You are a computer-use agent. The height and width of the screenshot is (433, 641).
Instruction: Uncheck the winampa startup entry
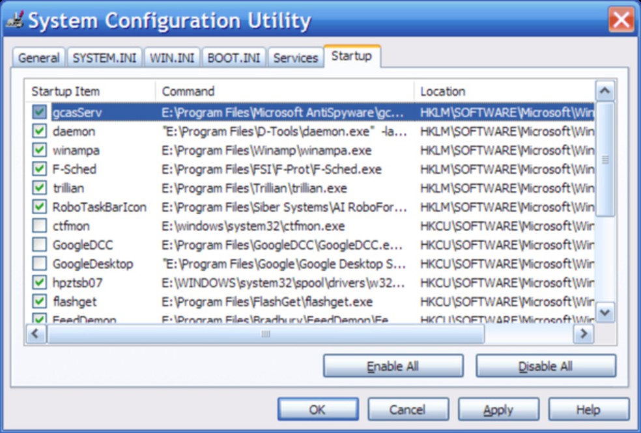40,150
